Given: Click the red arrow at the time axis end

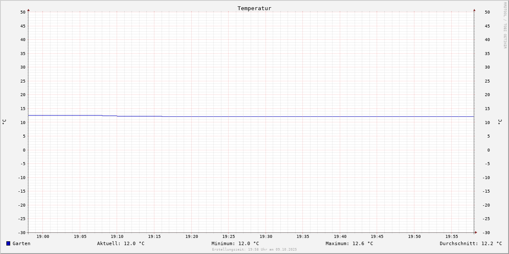Looking at the screenshot, I should coord(476,232).
